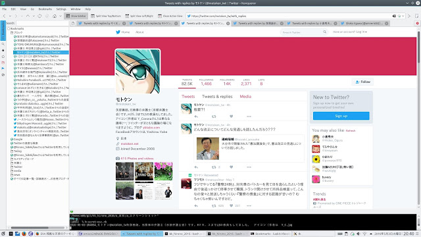Image resolution: width=421 pixels, height=237 pixels.
Task: Open the Log in dropdown
Action: [x=349, y=32]
